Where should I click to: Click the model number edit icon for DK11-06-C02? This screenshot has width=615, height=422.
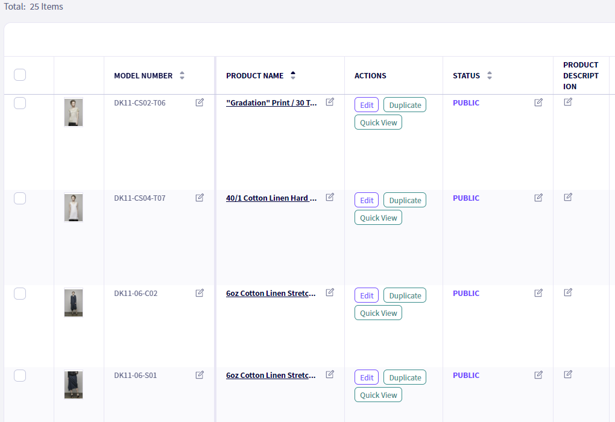(x=200, y=293)
